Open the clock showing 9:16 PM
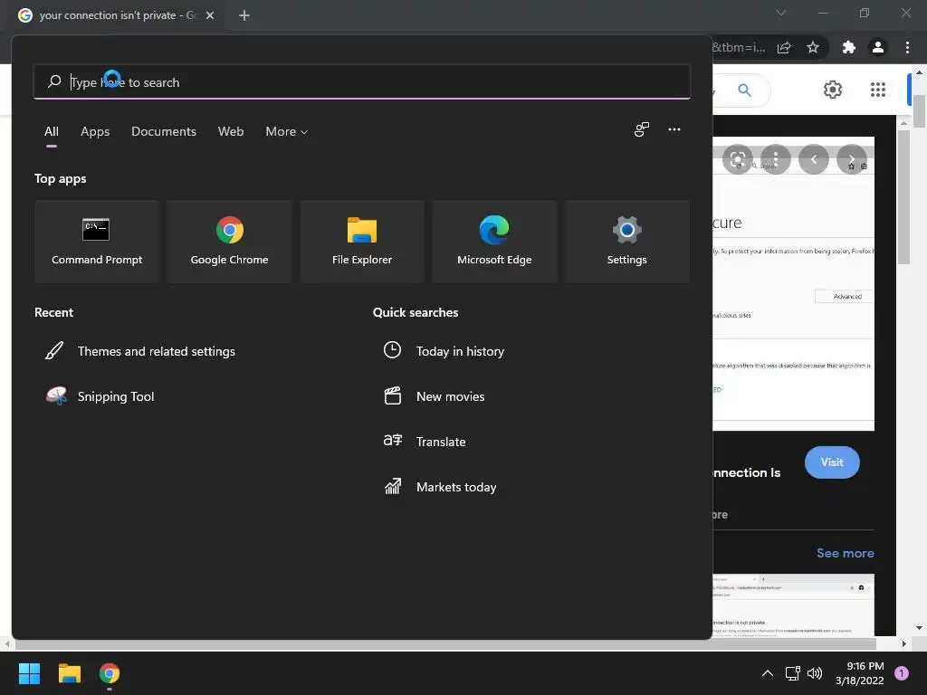 click(860, 673)
